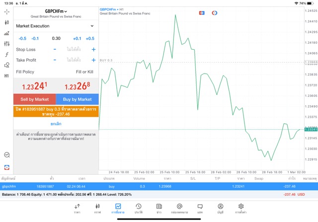Tap the -237.46 profit cell in position row
The width and height of the screenshot is (318, 222).
289,186
